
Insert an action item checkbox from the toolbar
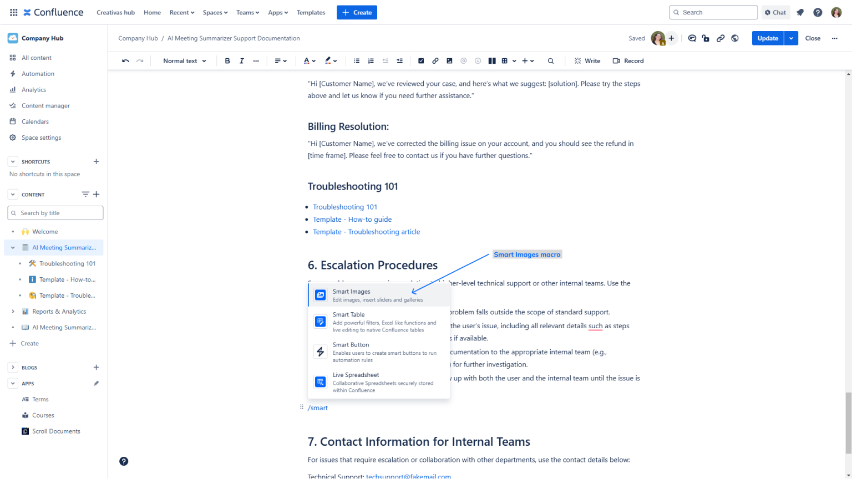point(421,60)
